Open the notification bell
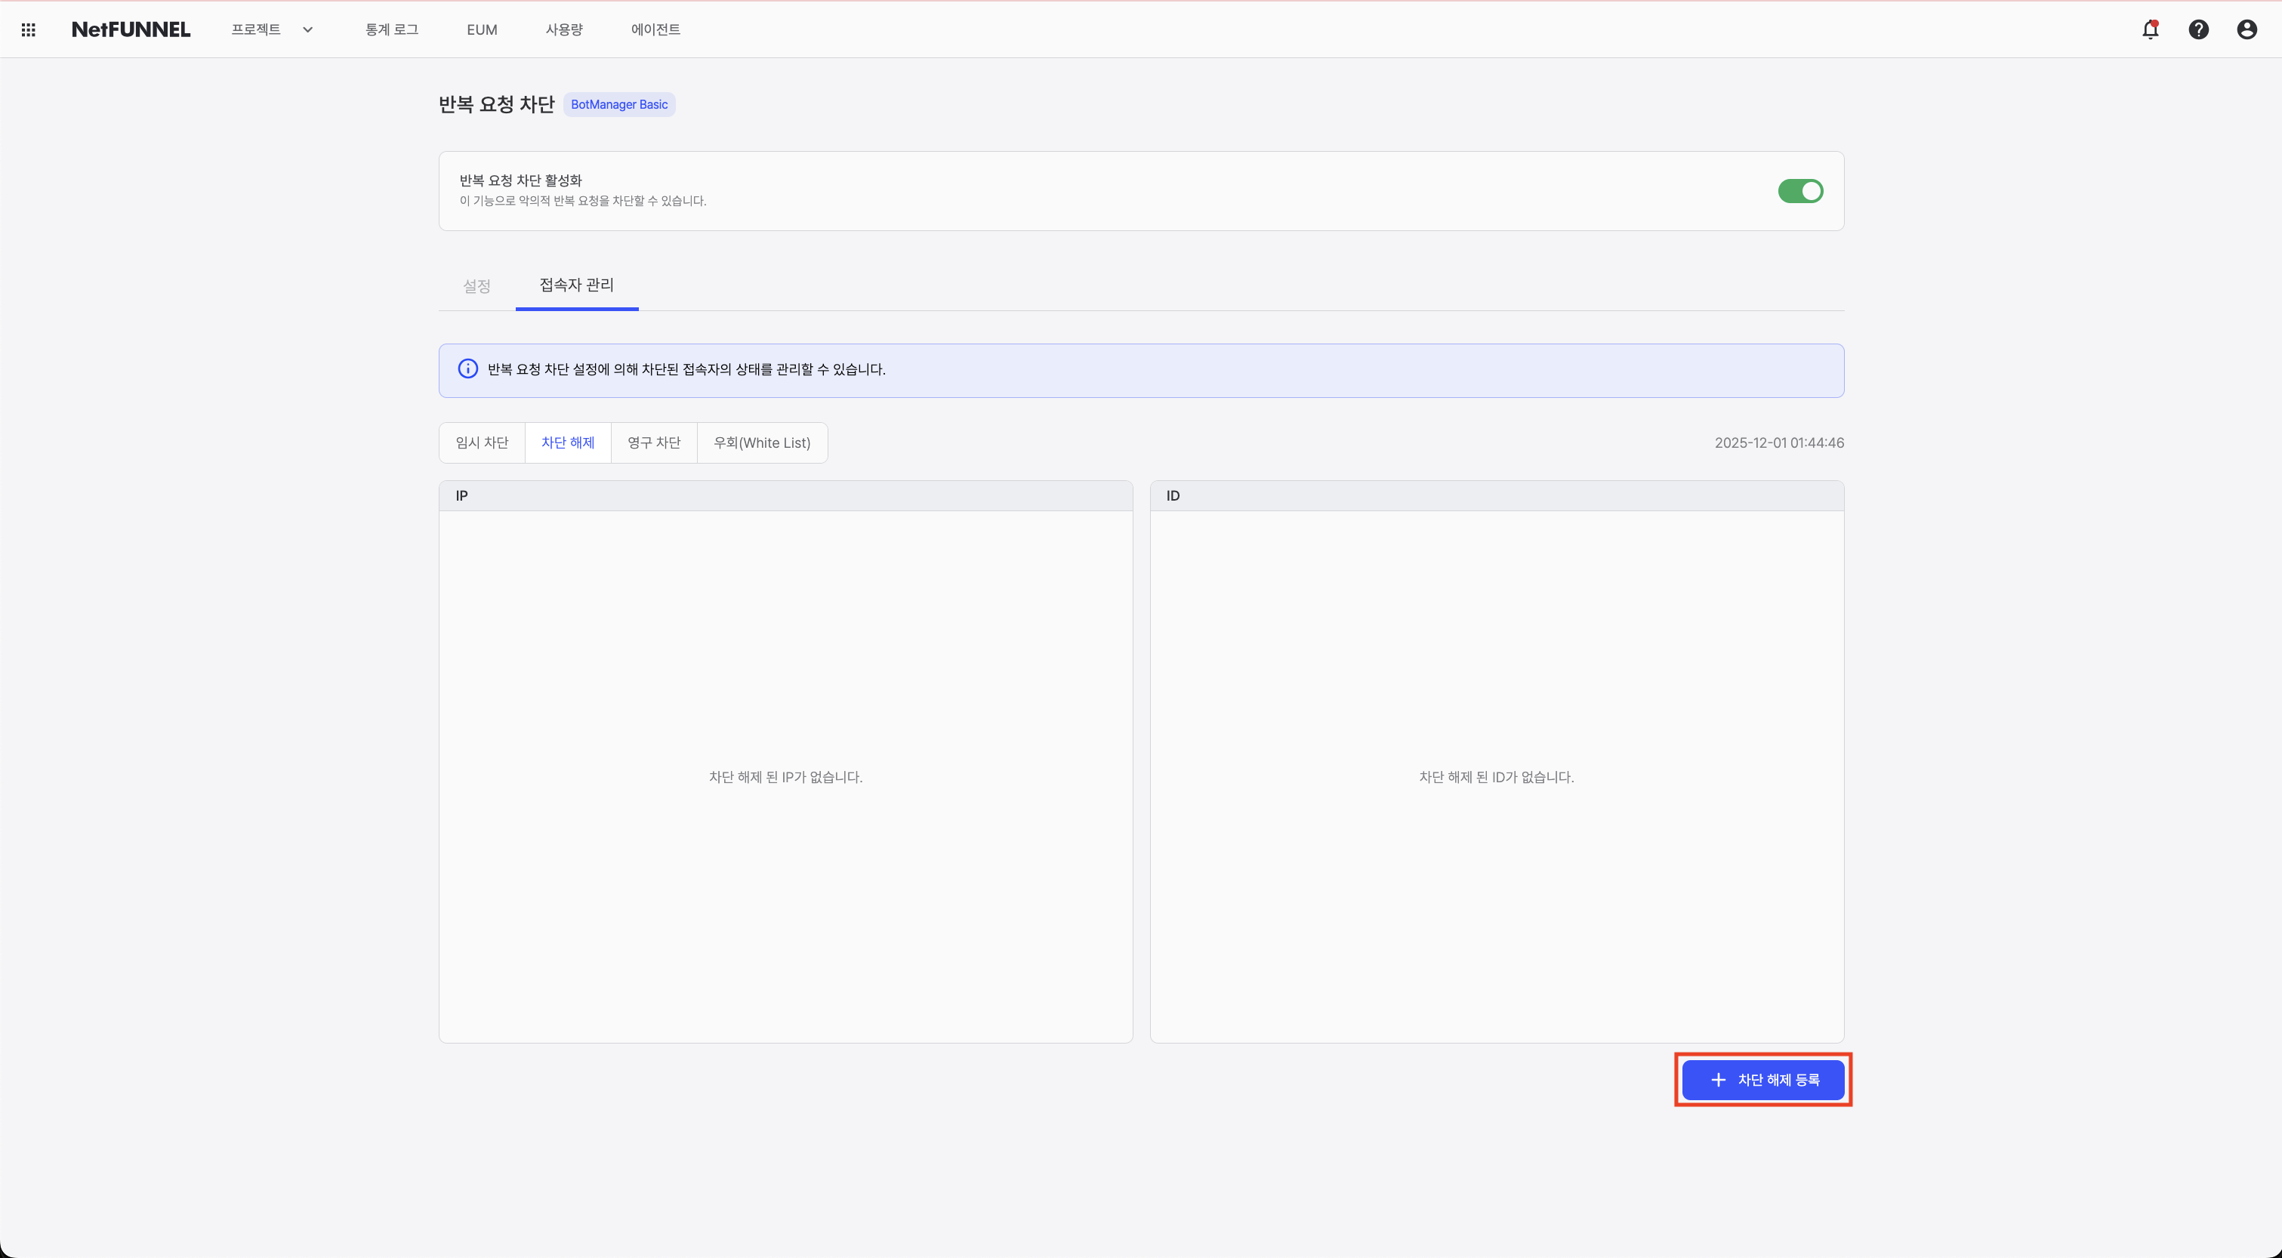The height and width of the screenshot is (1258, 2282). 2151,29
